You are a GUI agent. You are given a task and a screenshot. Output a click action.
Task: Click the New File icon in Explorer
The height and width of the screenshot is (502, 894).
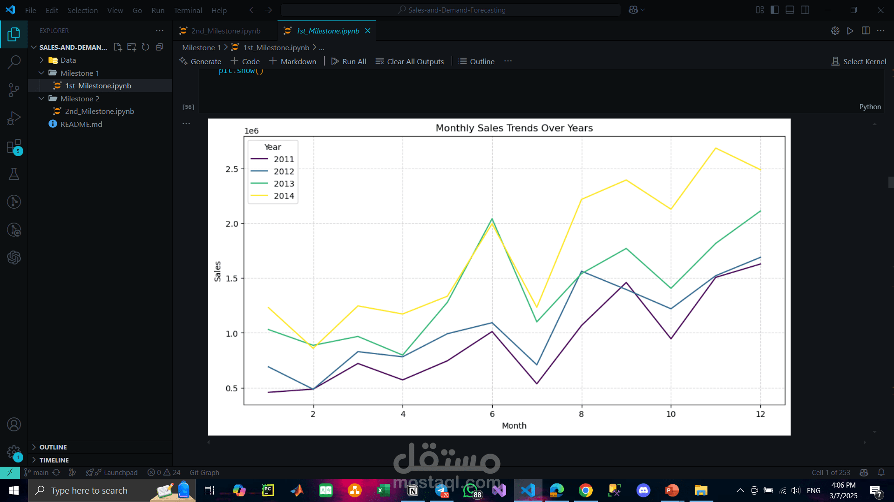(118, 47)
